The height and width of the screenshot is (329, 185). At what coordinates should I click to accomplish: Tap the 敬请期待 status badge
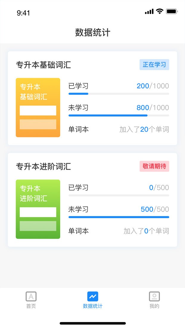[x=154, y=166]
